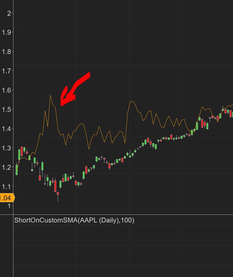
Task: Click the orange line's highest peak near 1.57
Action: (x=50, y=96)
